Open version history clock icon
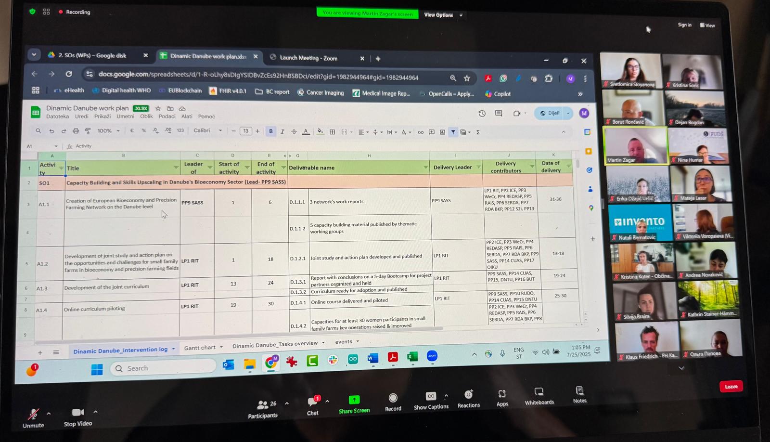The height and width of the screenshot is (442, 770). click(x=482, y=114)
